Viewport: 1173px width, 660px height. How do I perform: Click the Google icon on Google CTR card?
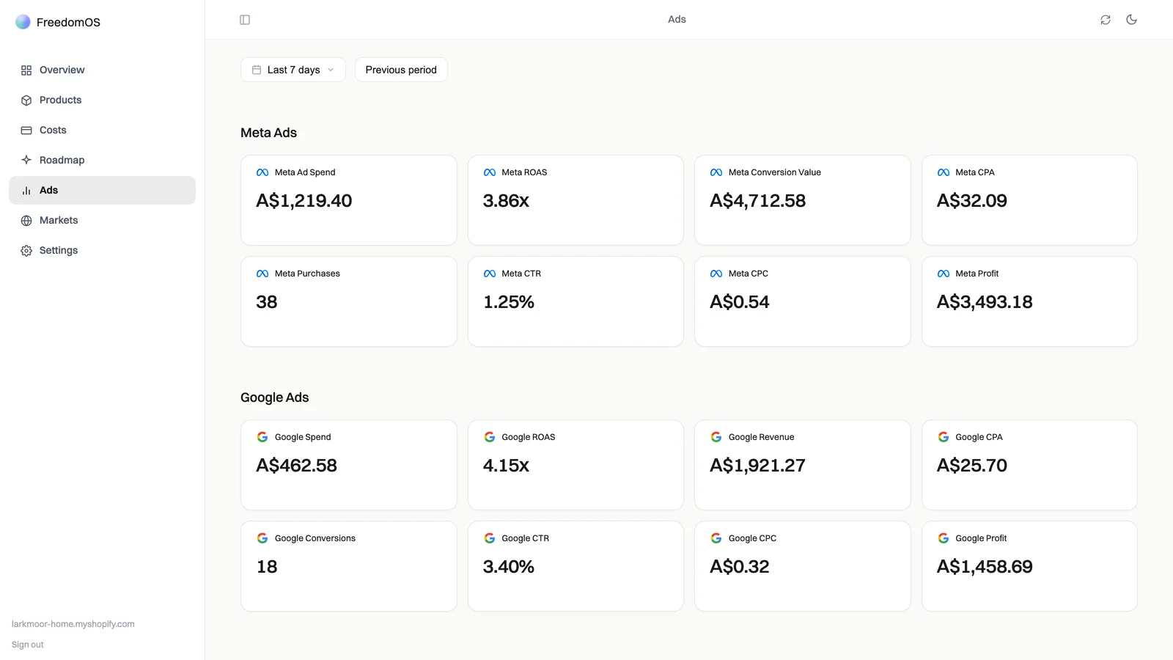[490, 538]
